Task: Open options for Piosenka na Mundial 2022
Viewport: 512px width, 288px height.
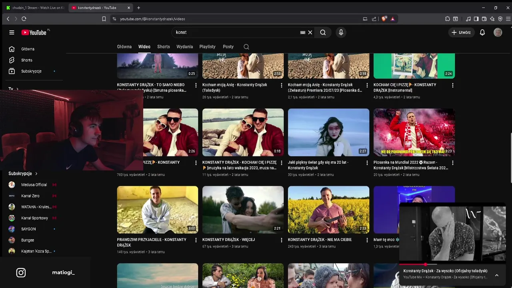Action: point(452,163)
